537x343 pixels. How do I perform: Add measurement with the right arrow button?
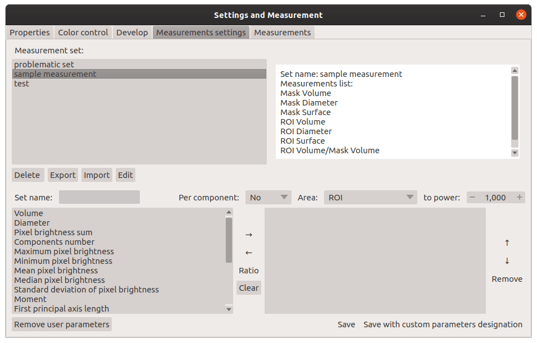tap(249, 235)
